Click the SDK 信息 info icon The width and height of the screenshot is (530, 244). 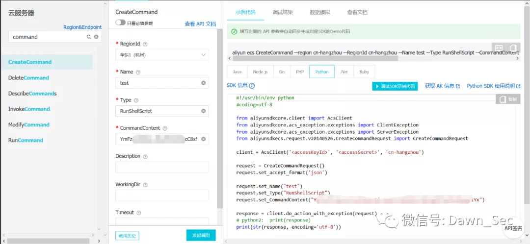(x=252, y=86)
